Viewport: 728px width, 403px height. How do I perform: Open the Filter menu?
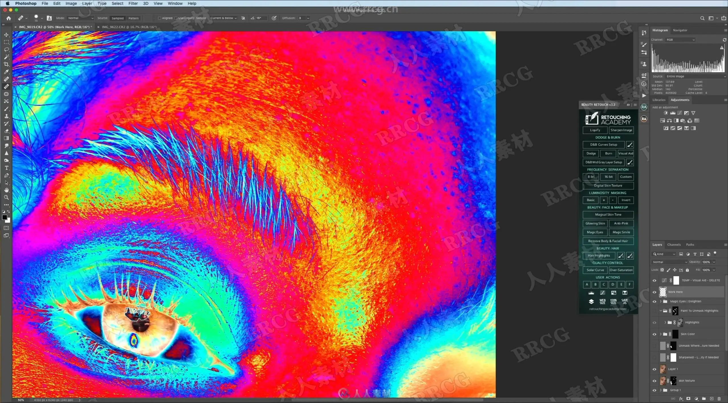pyautogui.click(x=133, y=3)
